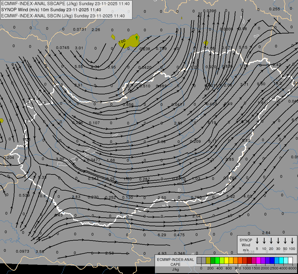The width and height of the screenshot is (298, 274).
Task: Click the map value '1.66'
Action: coord(111,160)
